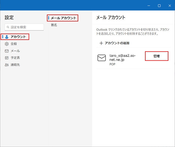Maximize the settings window
The width and height of the screenshot is (175, 147).
click(159, 6)
